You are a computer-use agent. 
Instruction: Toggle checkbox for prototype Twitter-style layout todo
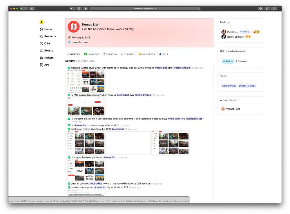(x=69, y=157)
